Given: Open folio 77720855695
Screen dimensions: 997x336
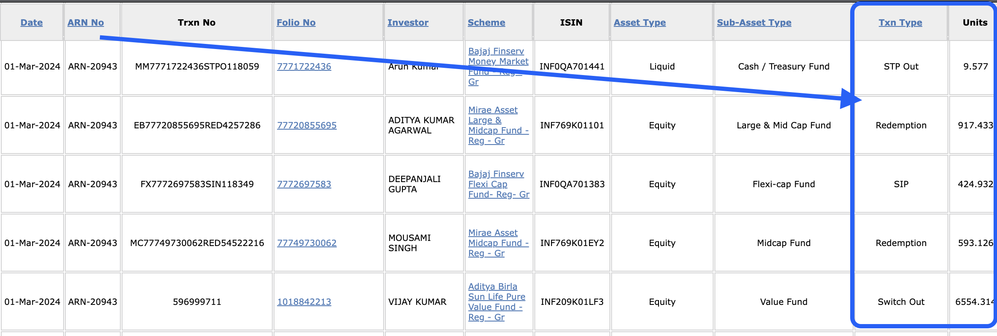Looking at the screenshot, I should (x=307, y=125).
